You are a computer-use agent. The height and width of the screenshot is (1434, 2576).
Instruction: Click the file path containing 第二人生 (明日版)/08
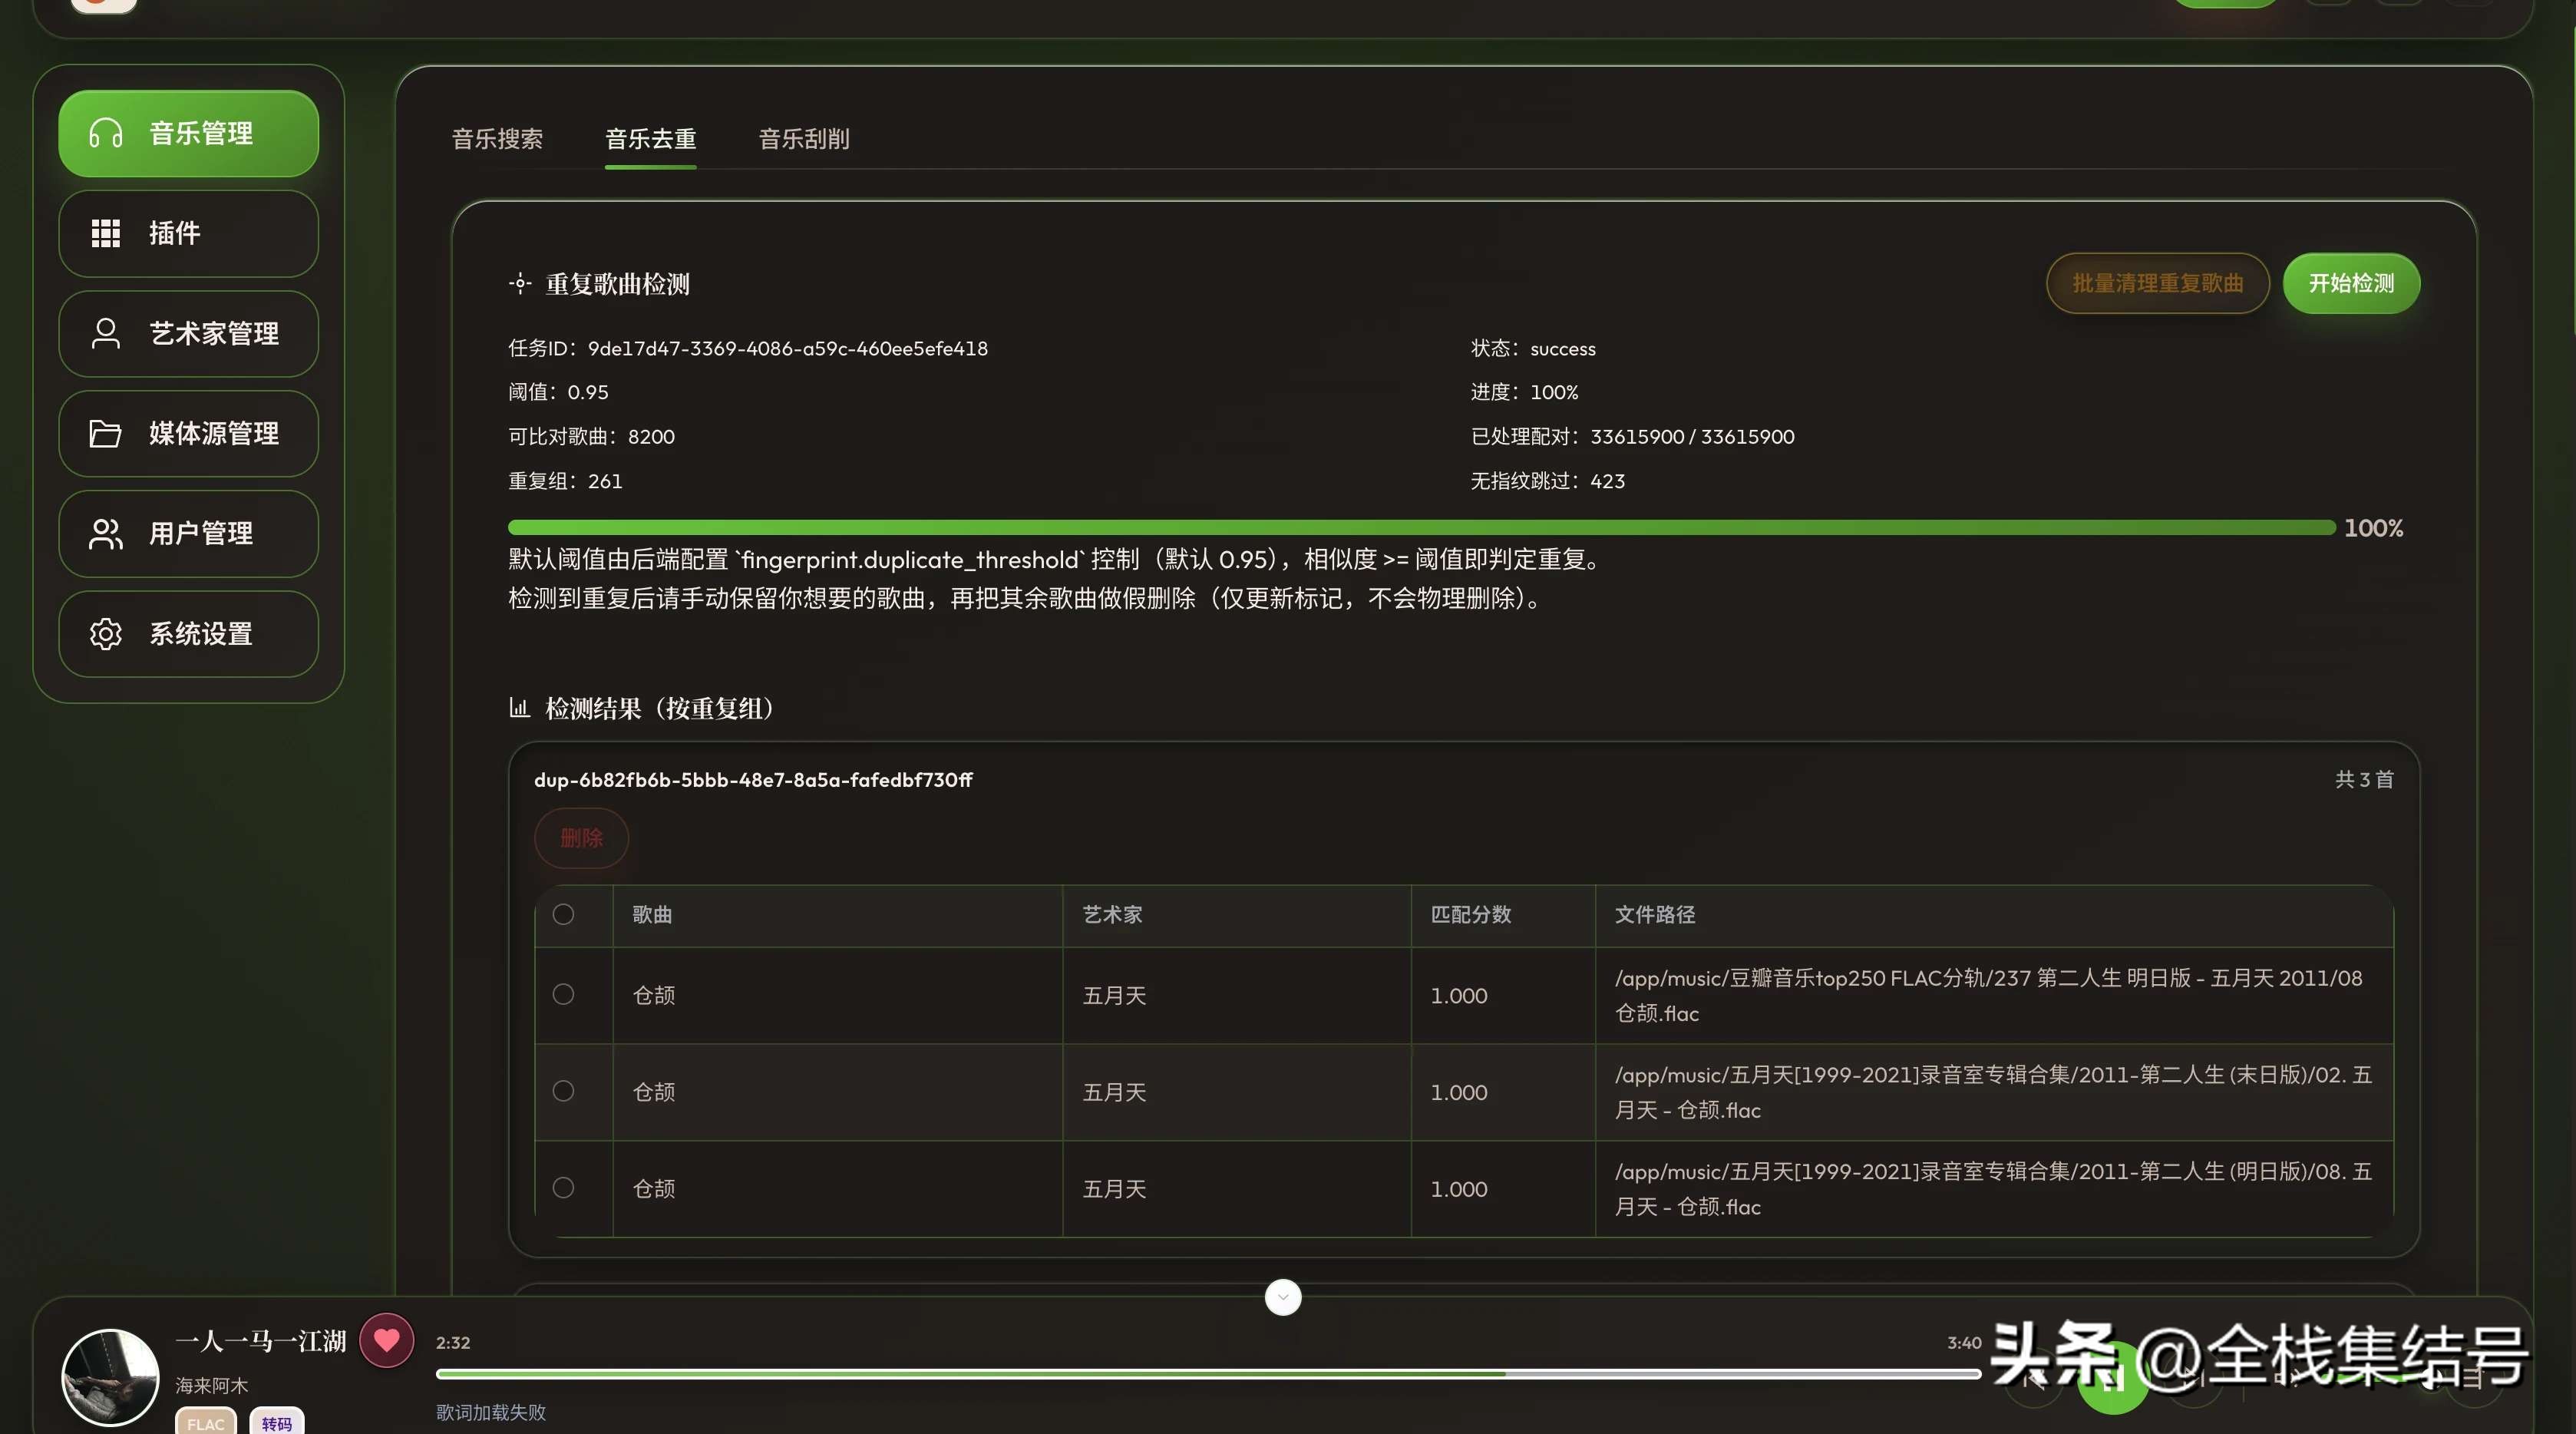[x=1993, y=1190]
